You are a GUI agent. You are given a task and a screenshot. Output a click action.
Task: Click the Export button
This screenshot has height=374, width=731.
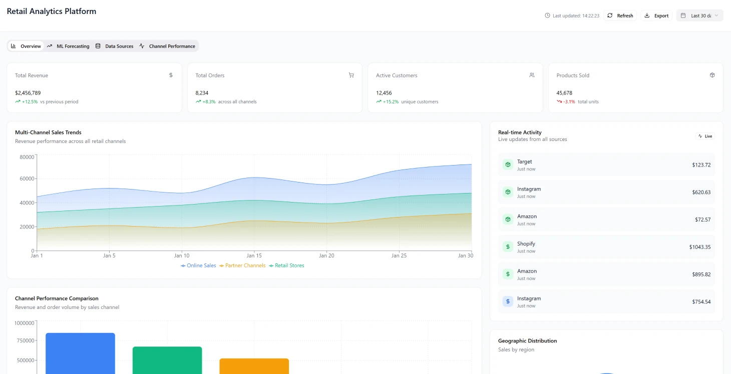pyautogui.click(x=656, y=15)
